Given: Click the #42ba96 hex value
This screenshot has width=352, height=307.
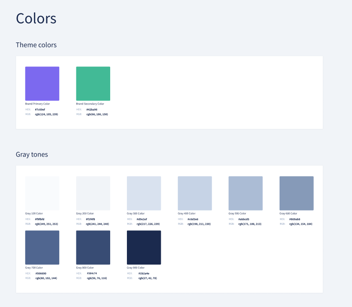Looking at the screenshot, I should pos(91,110).
